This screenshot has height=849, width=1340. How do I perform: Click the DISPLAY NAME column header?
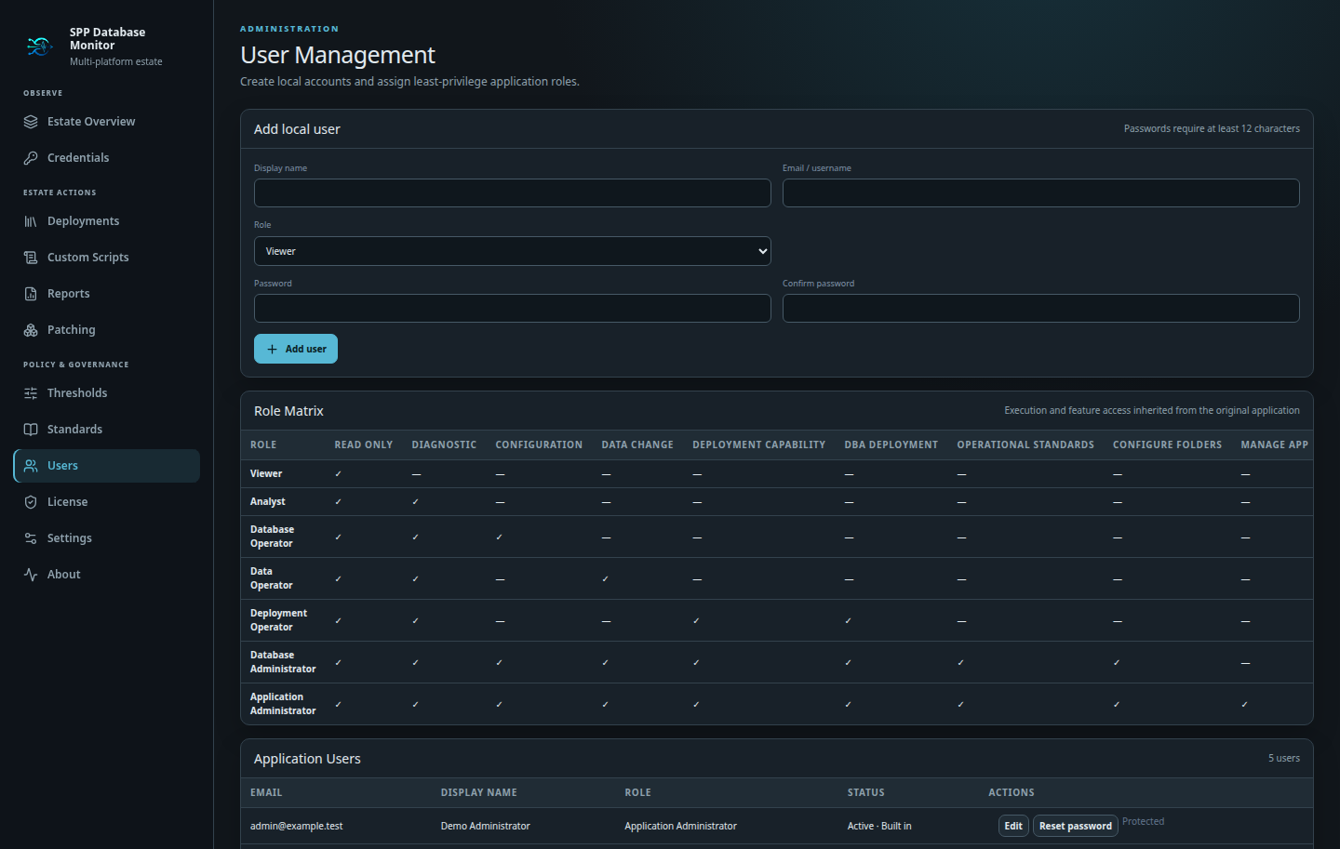479,793
